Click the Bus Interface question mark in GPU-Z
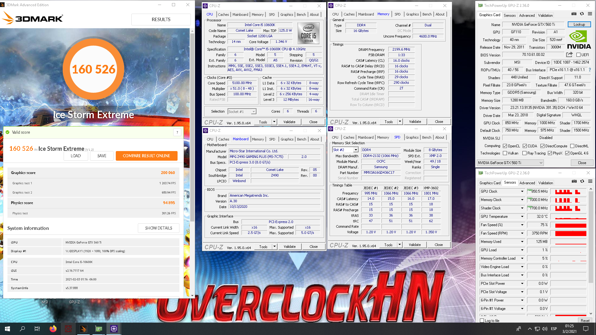 (590, 70)
